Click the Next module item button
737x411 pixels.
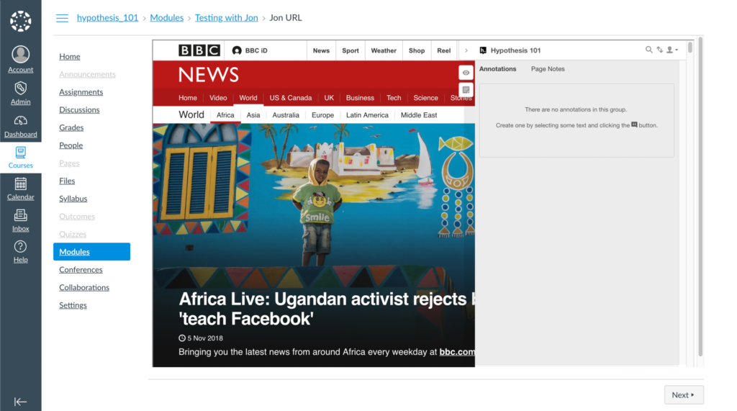coord(684,395)
